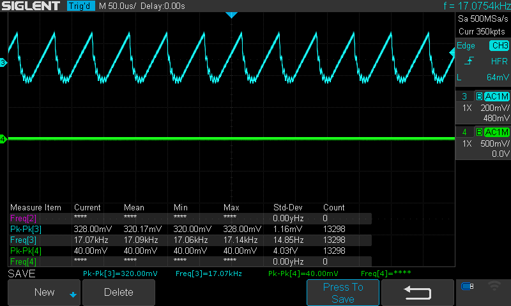The width and height of the screenshot is (511, 306).
Task: Click the Wi-Fi status icon
Action: [x=494, y=286]
